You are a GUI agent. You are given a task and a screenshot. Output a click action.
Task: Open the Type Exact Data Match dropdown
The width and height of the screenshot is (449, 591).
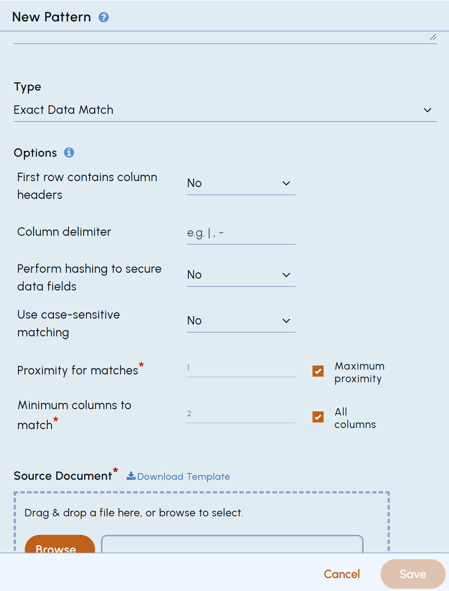pyautogui.click(x=225, y=110)
